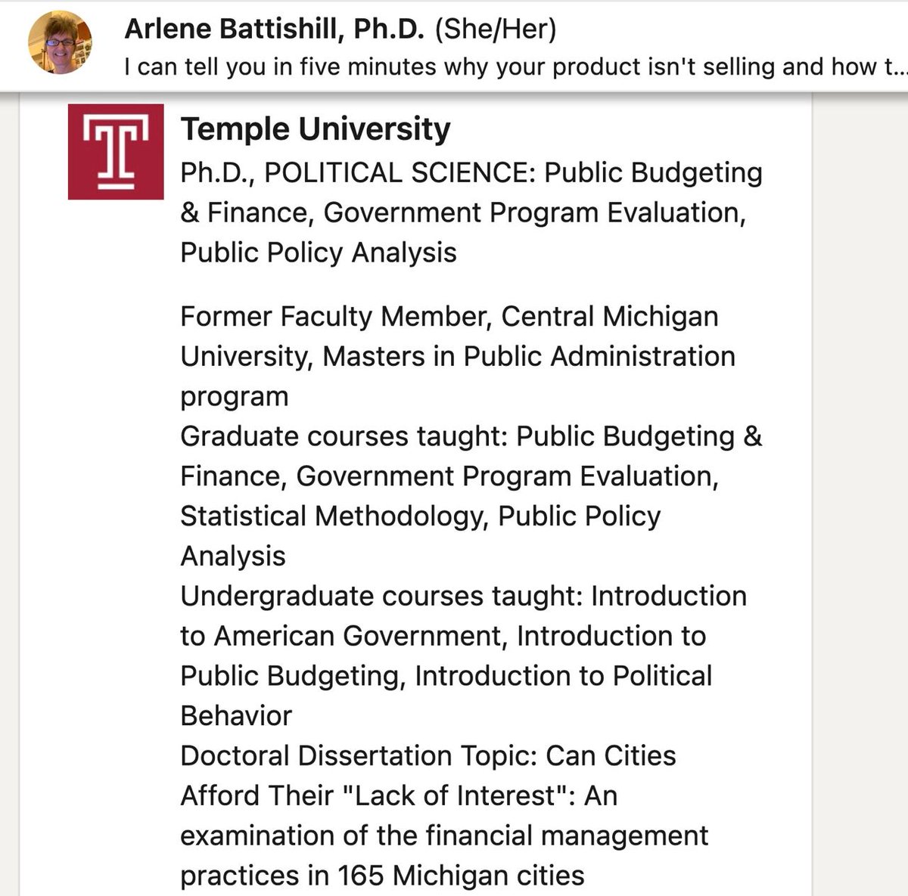Image resolution: width=908 pixels, height=896 pixels.
Task: Click the "& Finance, Government Program Evaluation" degree line
Action: (x=463, y=212)
